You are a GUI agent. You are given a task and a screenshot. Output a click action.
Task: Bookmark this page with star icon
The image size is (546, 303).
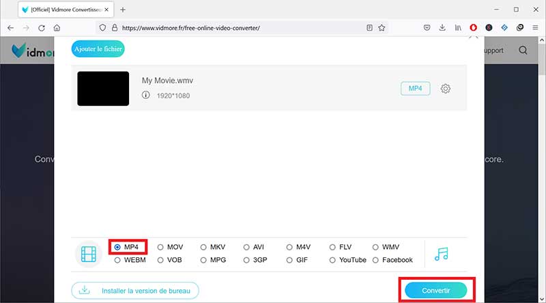click(x=382, y=28)
